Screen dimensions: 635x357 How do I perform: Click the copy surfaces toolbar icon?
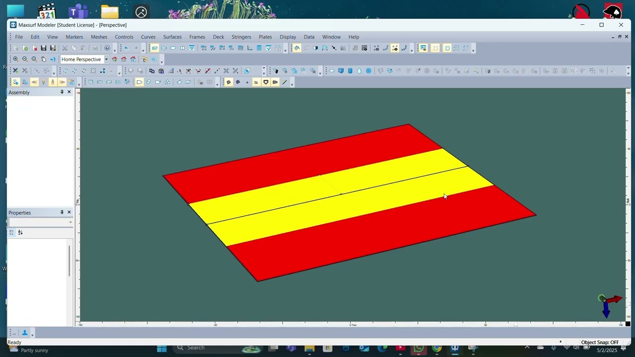(152, 70)
